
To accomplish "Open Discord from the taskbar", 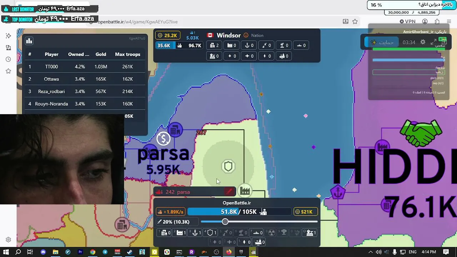I will tap(43, 252).
